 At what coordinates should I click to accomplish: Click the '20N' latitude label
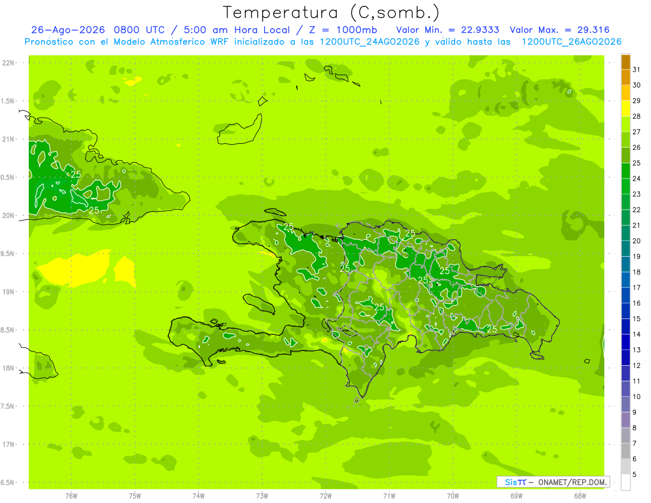point(8,215)
